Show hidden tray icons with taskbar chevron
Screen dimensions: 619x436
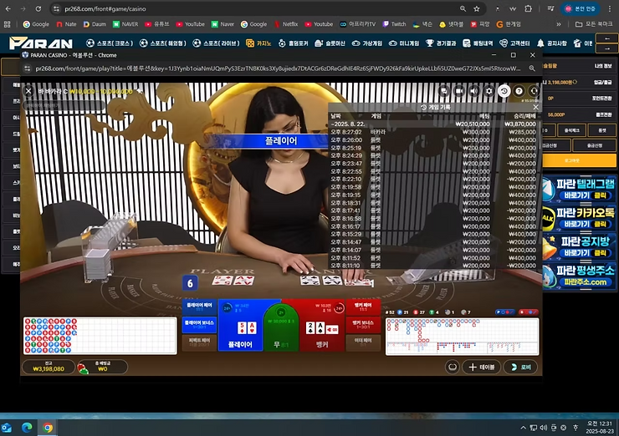(523, 428)
